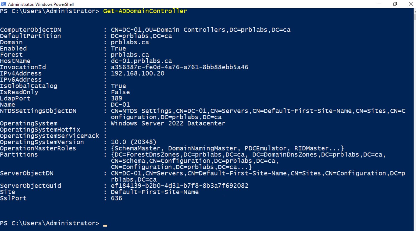Click the OperatingSystem value Windows Server 2022 Datacenter
416x231 pixels.
(x=168, y=123)
